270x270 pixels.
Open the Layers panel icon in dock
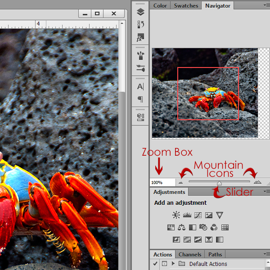(x=140, y=12)
